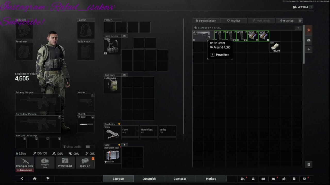330x185 pixels.
Task: Click the empty Primary Weapon slot
Action: (38, 103)
